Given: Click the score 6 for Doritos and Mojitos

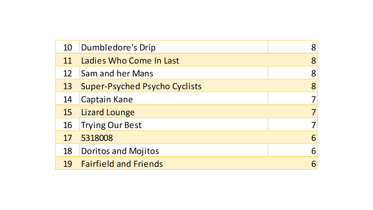Looking at the screenshot, I should [313, 151].
